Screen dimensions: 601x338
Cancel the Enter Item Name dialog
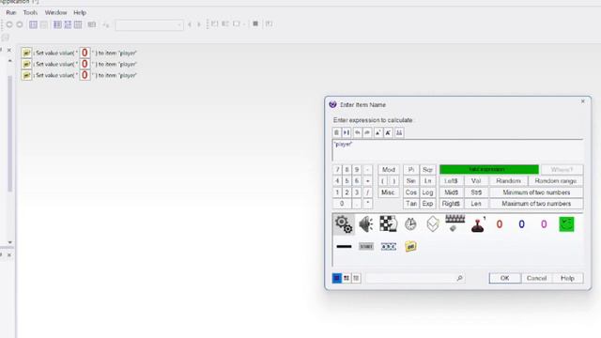pos(536,278)
